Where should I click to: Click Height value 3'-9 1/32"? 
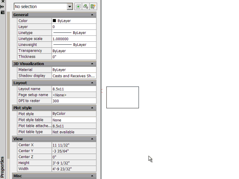(x=74, y=163)
